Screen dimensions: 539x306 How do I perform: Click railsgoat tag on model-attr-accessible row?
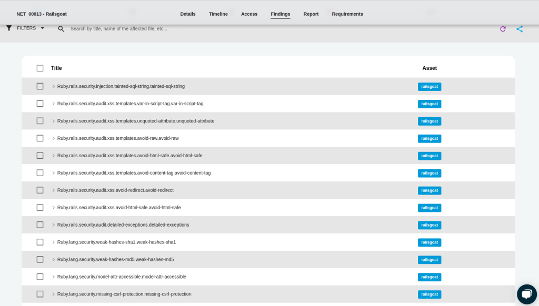(x=430, y=277)
